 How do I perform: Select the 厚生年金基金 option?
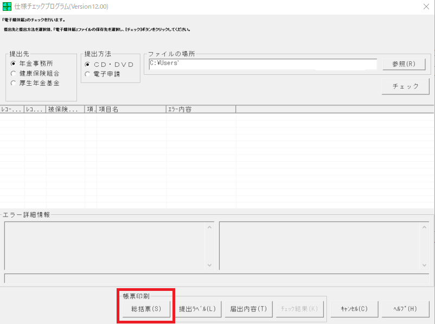pyautogui.click(x=14, y=83)
